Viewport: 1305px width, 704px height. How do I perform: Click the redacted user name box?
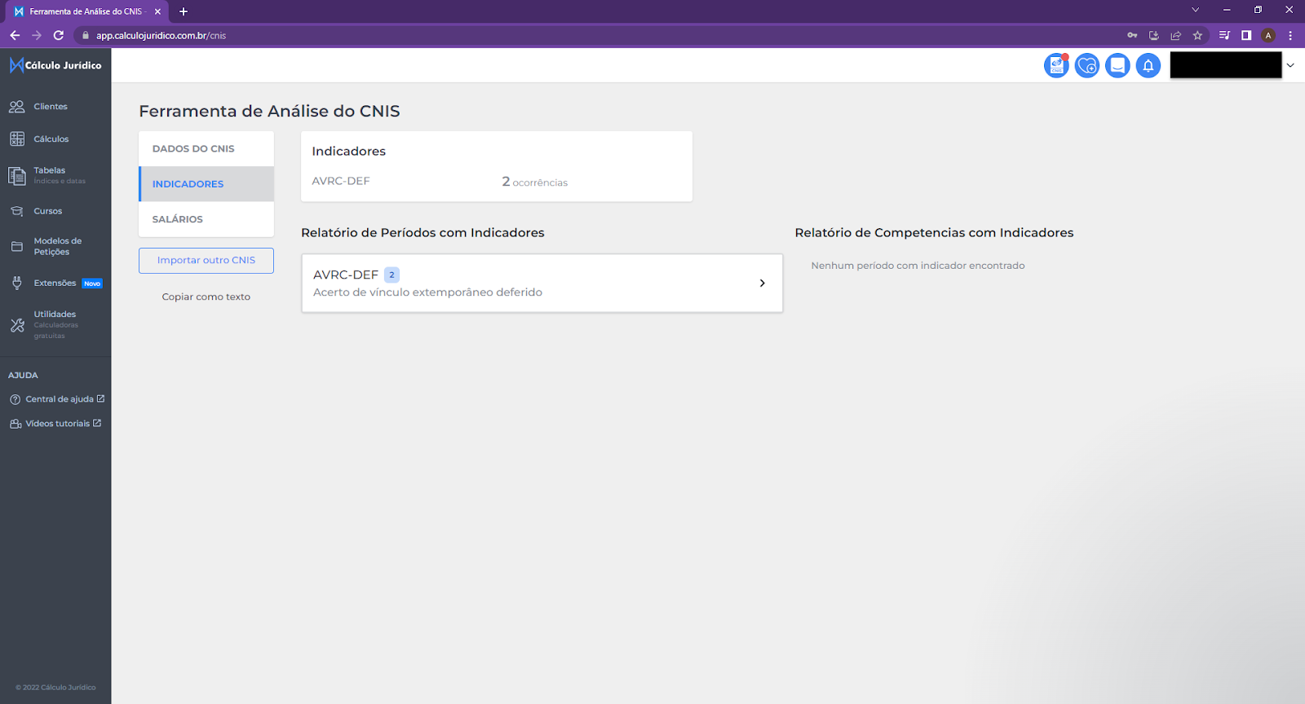click(1225, 65)
